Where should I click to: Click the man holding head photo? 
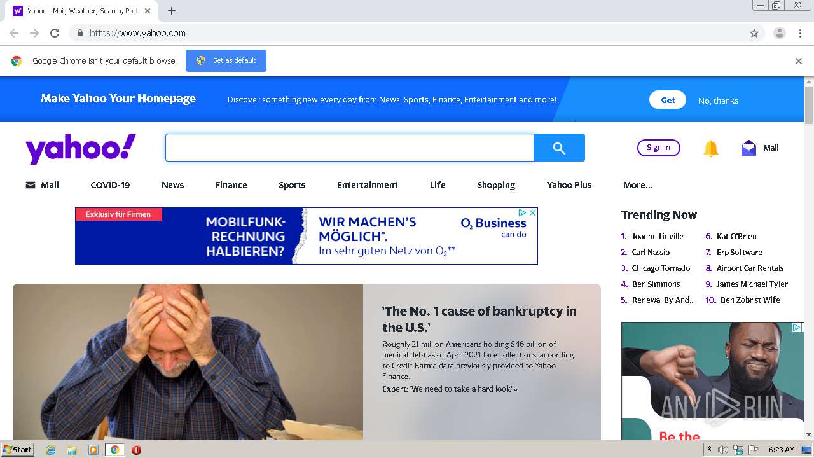point(188,361)
